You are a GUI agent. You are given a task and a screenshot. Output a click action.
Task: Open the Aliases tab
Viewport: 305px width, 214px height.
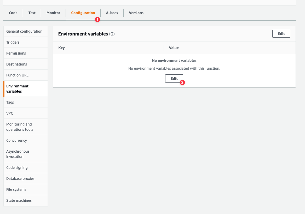point(112,13)
